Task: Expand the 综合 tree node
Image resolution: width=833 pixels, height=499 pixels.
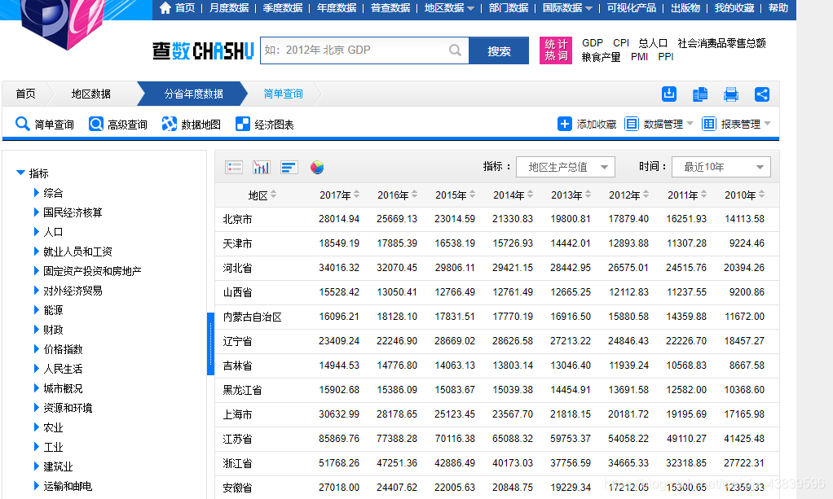Action: coord(37,192)
